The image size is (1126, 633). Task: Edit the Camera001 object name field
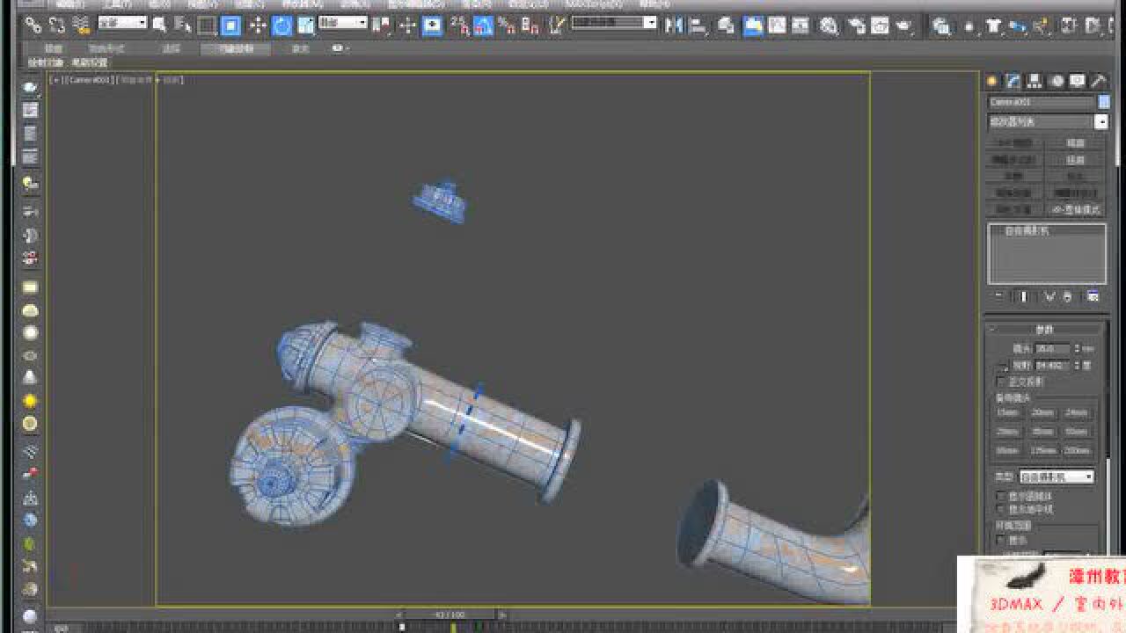1042,102
